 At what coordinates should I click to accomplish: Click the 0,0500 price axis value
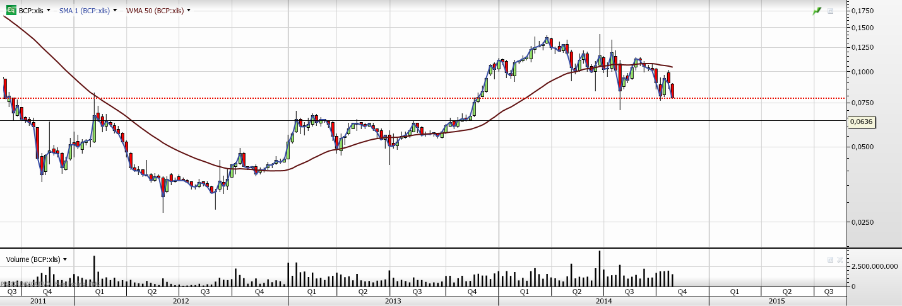[x=862, y=147]
